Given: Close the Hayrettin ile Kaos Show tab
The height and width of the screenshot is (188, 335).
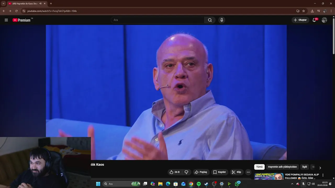Looking at the screenshot, I should pos(45,4).
